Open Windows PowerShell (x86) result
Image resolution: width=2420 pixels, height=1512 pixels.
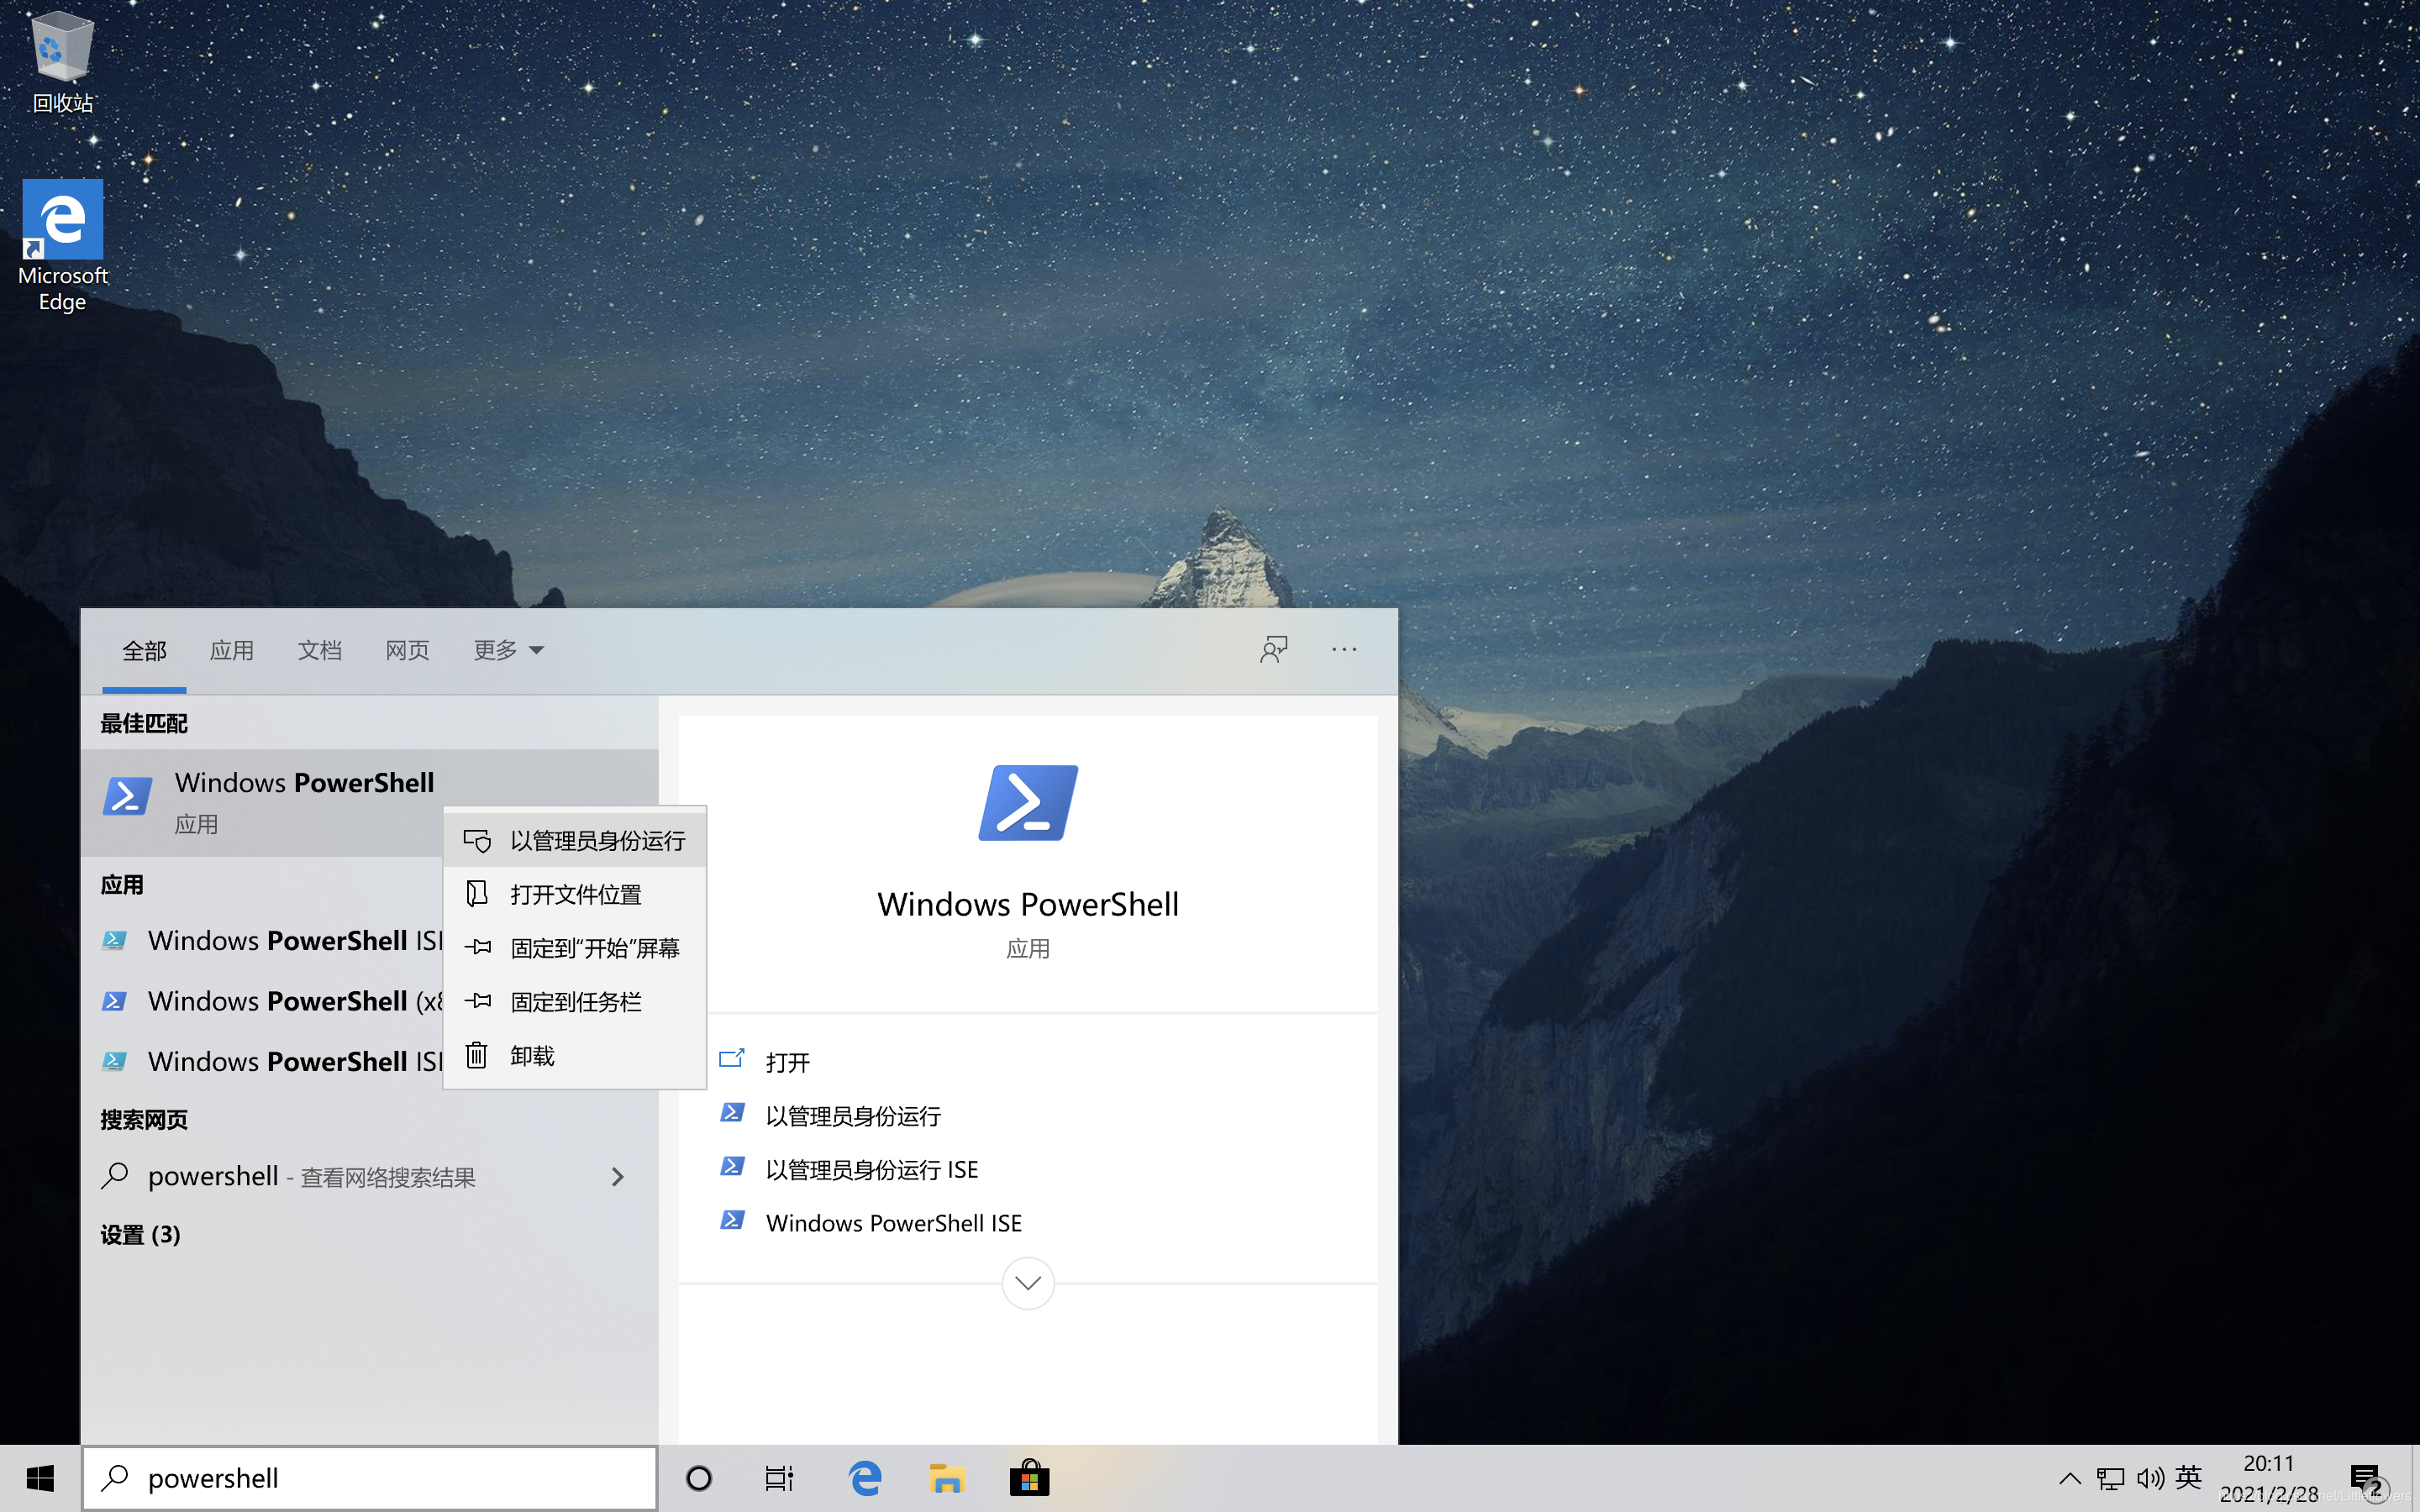point(264,1001)
